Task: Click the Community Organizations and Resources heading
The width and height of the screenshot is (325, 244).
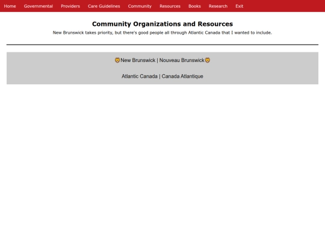Action: (x=162, y=24)
